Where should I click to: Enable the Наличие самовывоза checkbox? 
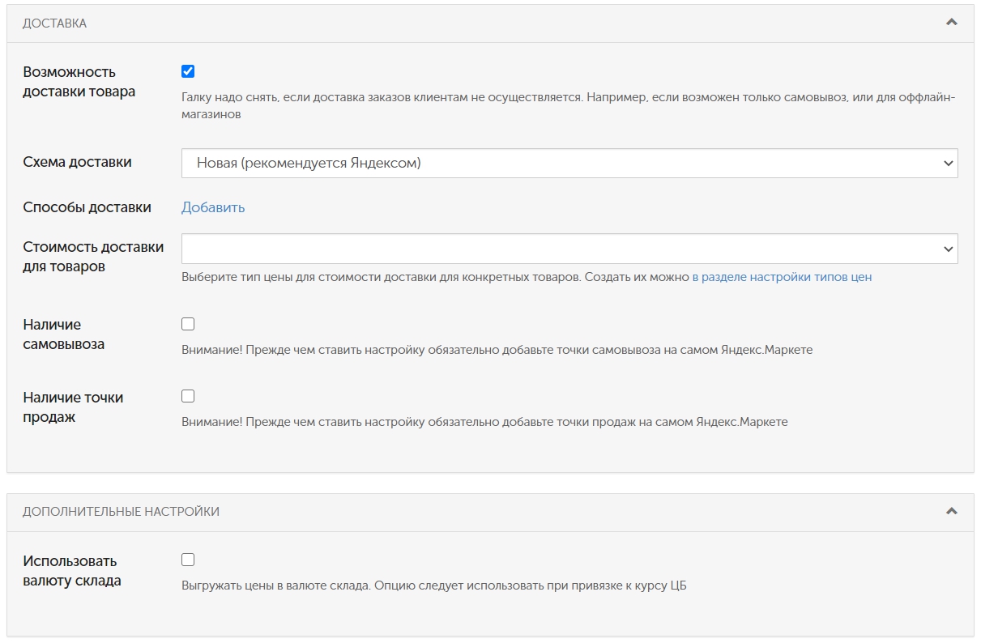point(188,324)
